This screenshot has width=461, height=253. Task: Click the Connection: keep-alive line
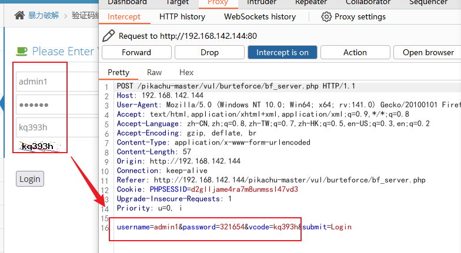(x=162, y=170)
